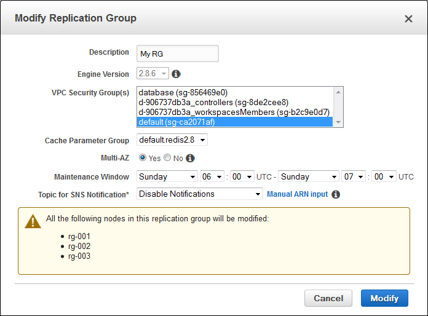Close the Modify Replication Group dialog

click(408, 18)
